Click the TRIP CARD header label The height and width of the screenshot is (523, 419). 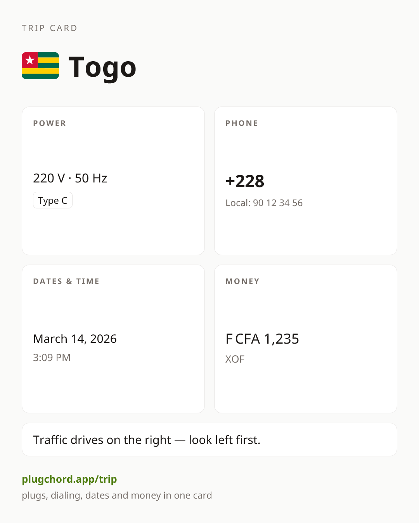tap(50, 28)
